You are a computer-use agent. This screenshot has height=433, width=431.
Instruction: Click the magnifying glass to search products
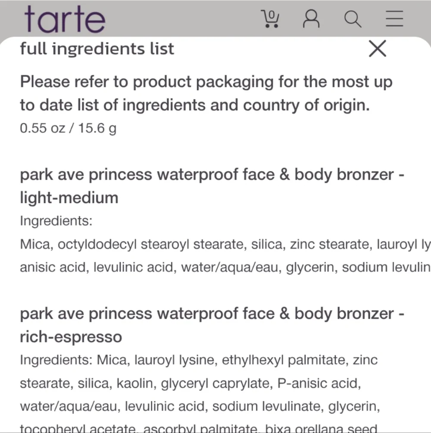[x=353, y=19]
